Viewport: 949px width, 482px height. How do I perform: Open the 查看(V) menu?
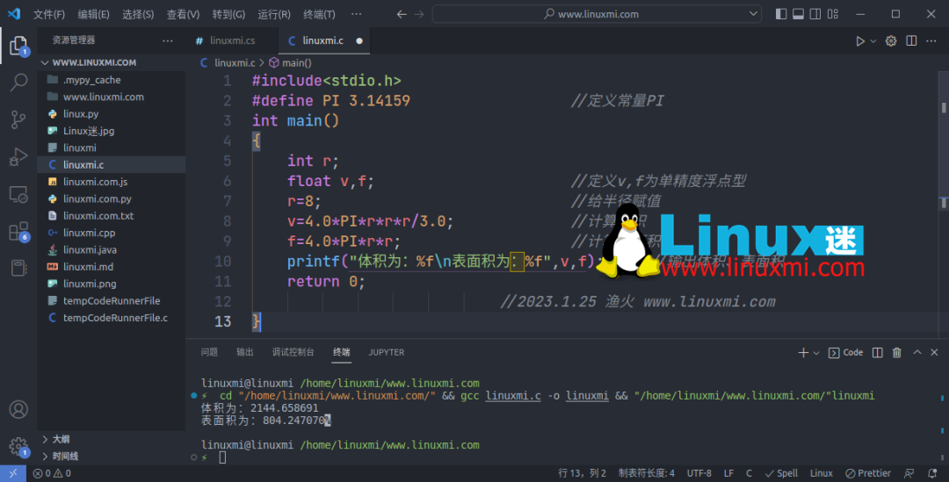[x=184, y=14]
